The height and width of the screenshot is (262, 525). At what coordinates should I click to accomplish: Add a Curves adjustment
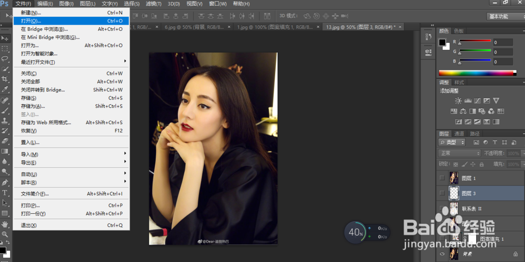point(477,101)
